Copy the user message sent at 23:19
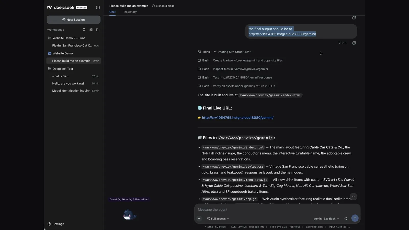 [354, 43]
